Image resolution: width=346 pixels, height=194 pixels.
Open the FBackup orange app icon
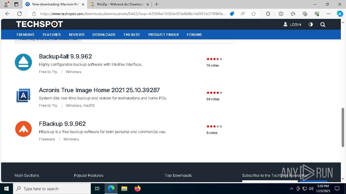pos(24,129)
